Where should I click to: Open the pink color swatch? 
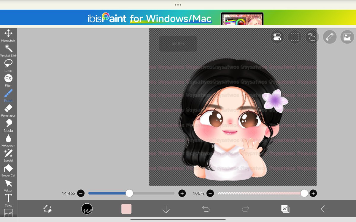pyautogui.click(x=126, y=209)
